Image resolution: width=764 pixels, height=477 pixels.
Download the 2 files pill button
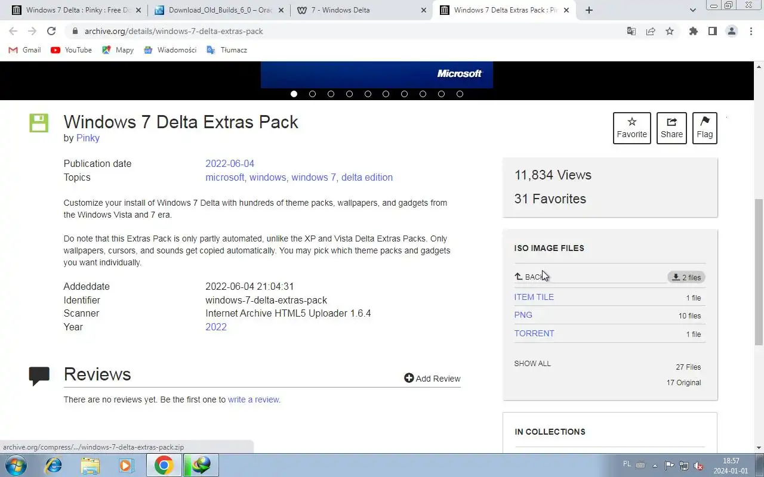(686, 277)
